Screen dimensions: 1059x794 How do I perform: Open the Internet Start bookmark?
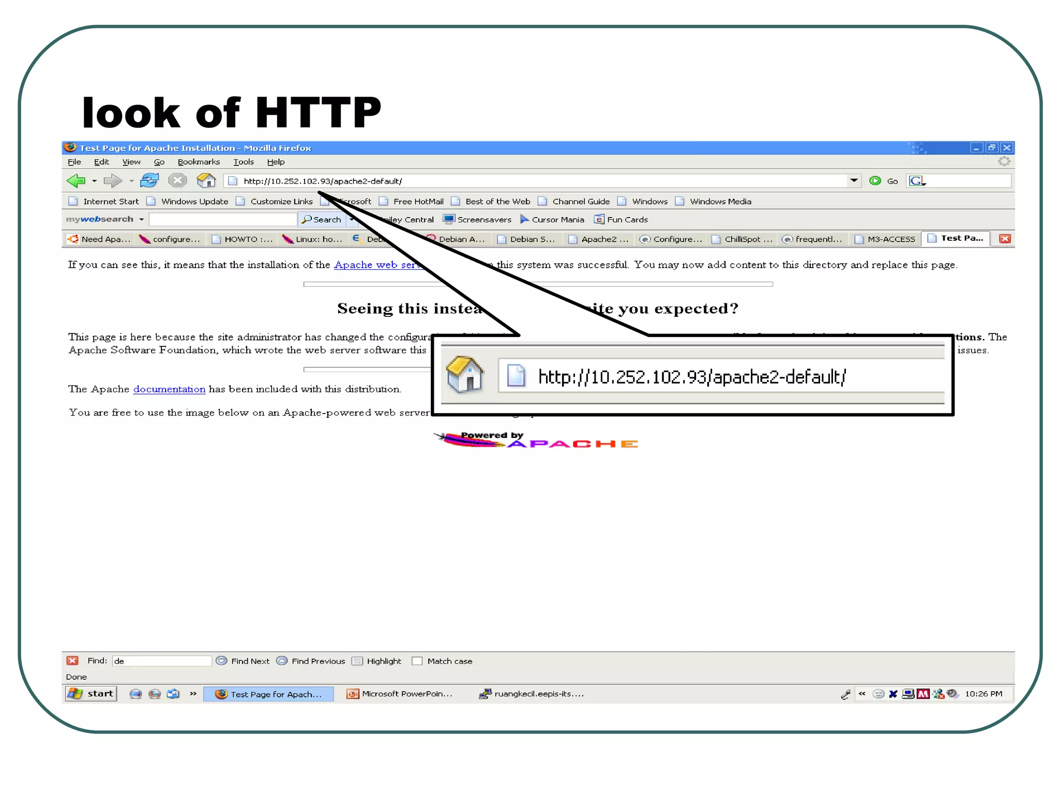pyautogui.click(x=103, y=202)
